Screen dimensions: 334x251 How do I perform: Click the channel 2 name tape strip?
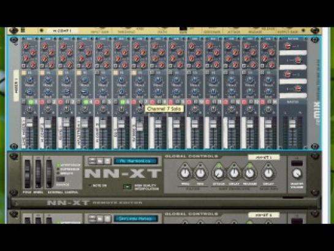coord(42,133)
